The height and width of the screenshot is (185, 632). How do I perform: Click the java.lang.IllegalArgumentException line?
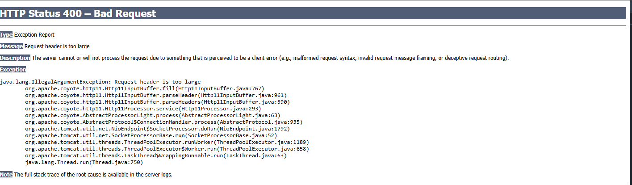click(x=100, y=82)
